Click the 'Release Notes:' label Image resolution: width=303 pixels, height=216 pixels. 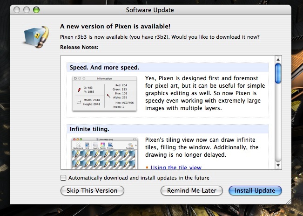(79, 47)
